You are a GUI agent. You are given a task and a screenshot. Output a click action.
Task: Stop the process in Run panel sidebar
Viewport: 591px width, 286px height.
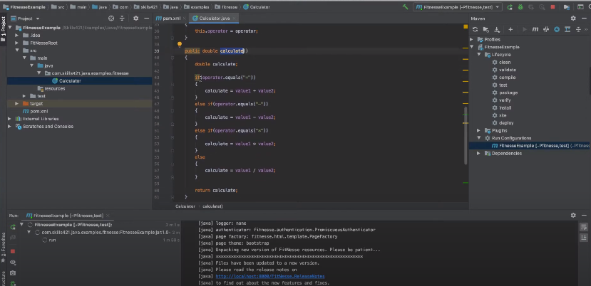tap(13, 251)
